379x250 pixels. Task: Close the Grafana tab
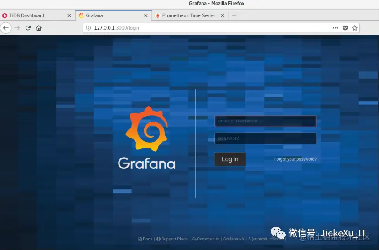146,15
